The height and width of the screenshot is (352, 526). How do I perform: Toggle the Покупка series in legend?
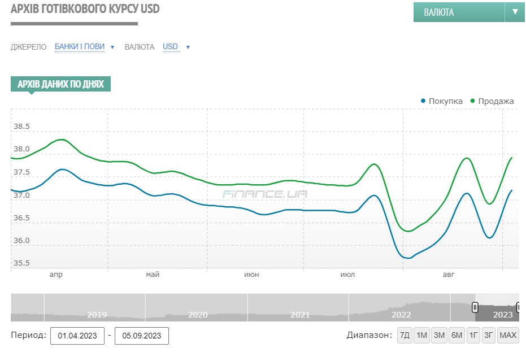(x=445, y=101)
